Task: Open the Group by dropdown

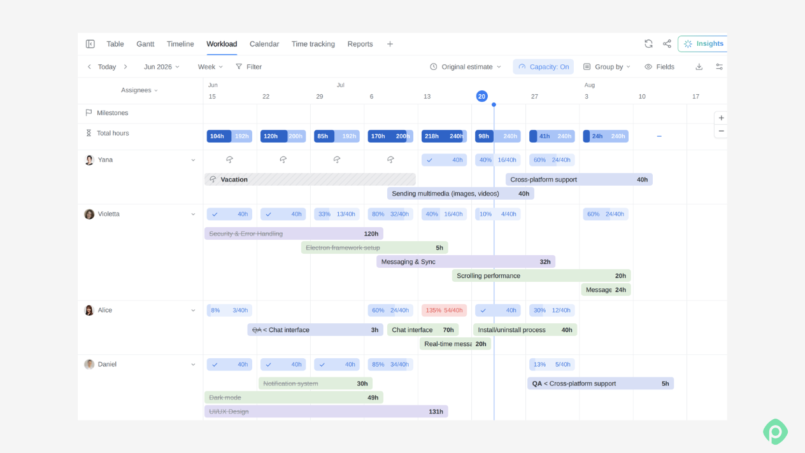Action: (607, 67)
